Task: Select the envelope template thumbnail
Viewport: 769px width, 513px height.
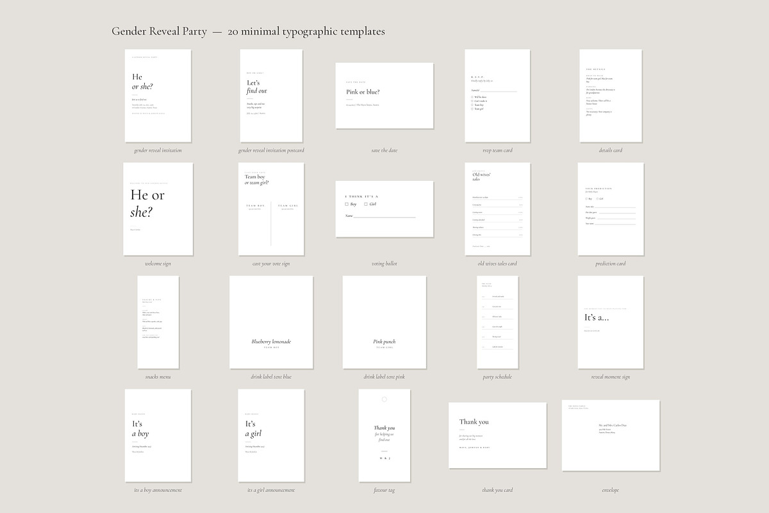Action: [611, 435]
